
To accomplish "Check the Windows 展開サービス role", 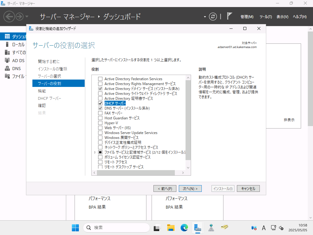I will [100, 137].
